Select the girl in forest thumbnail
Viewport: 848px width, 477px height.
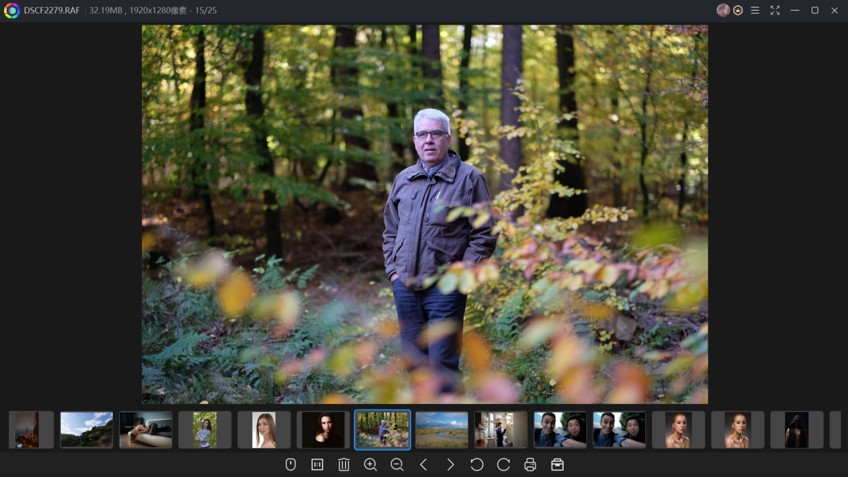205,429
